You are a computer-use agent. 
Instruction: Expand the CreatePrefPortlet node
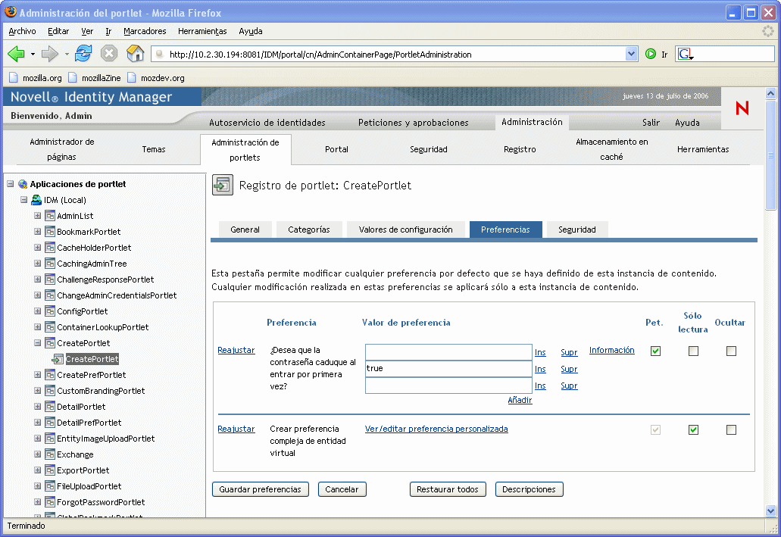(x=37, y=375)
